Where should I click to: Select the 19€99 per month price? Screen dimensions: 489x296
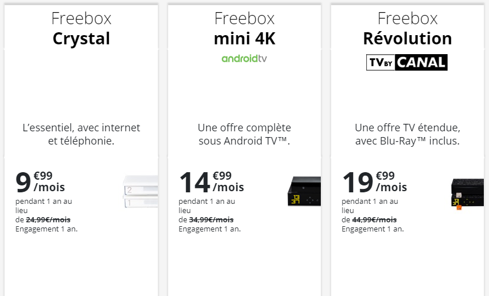374,181
